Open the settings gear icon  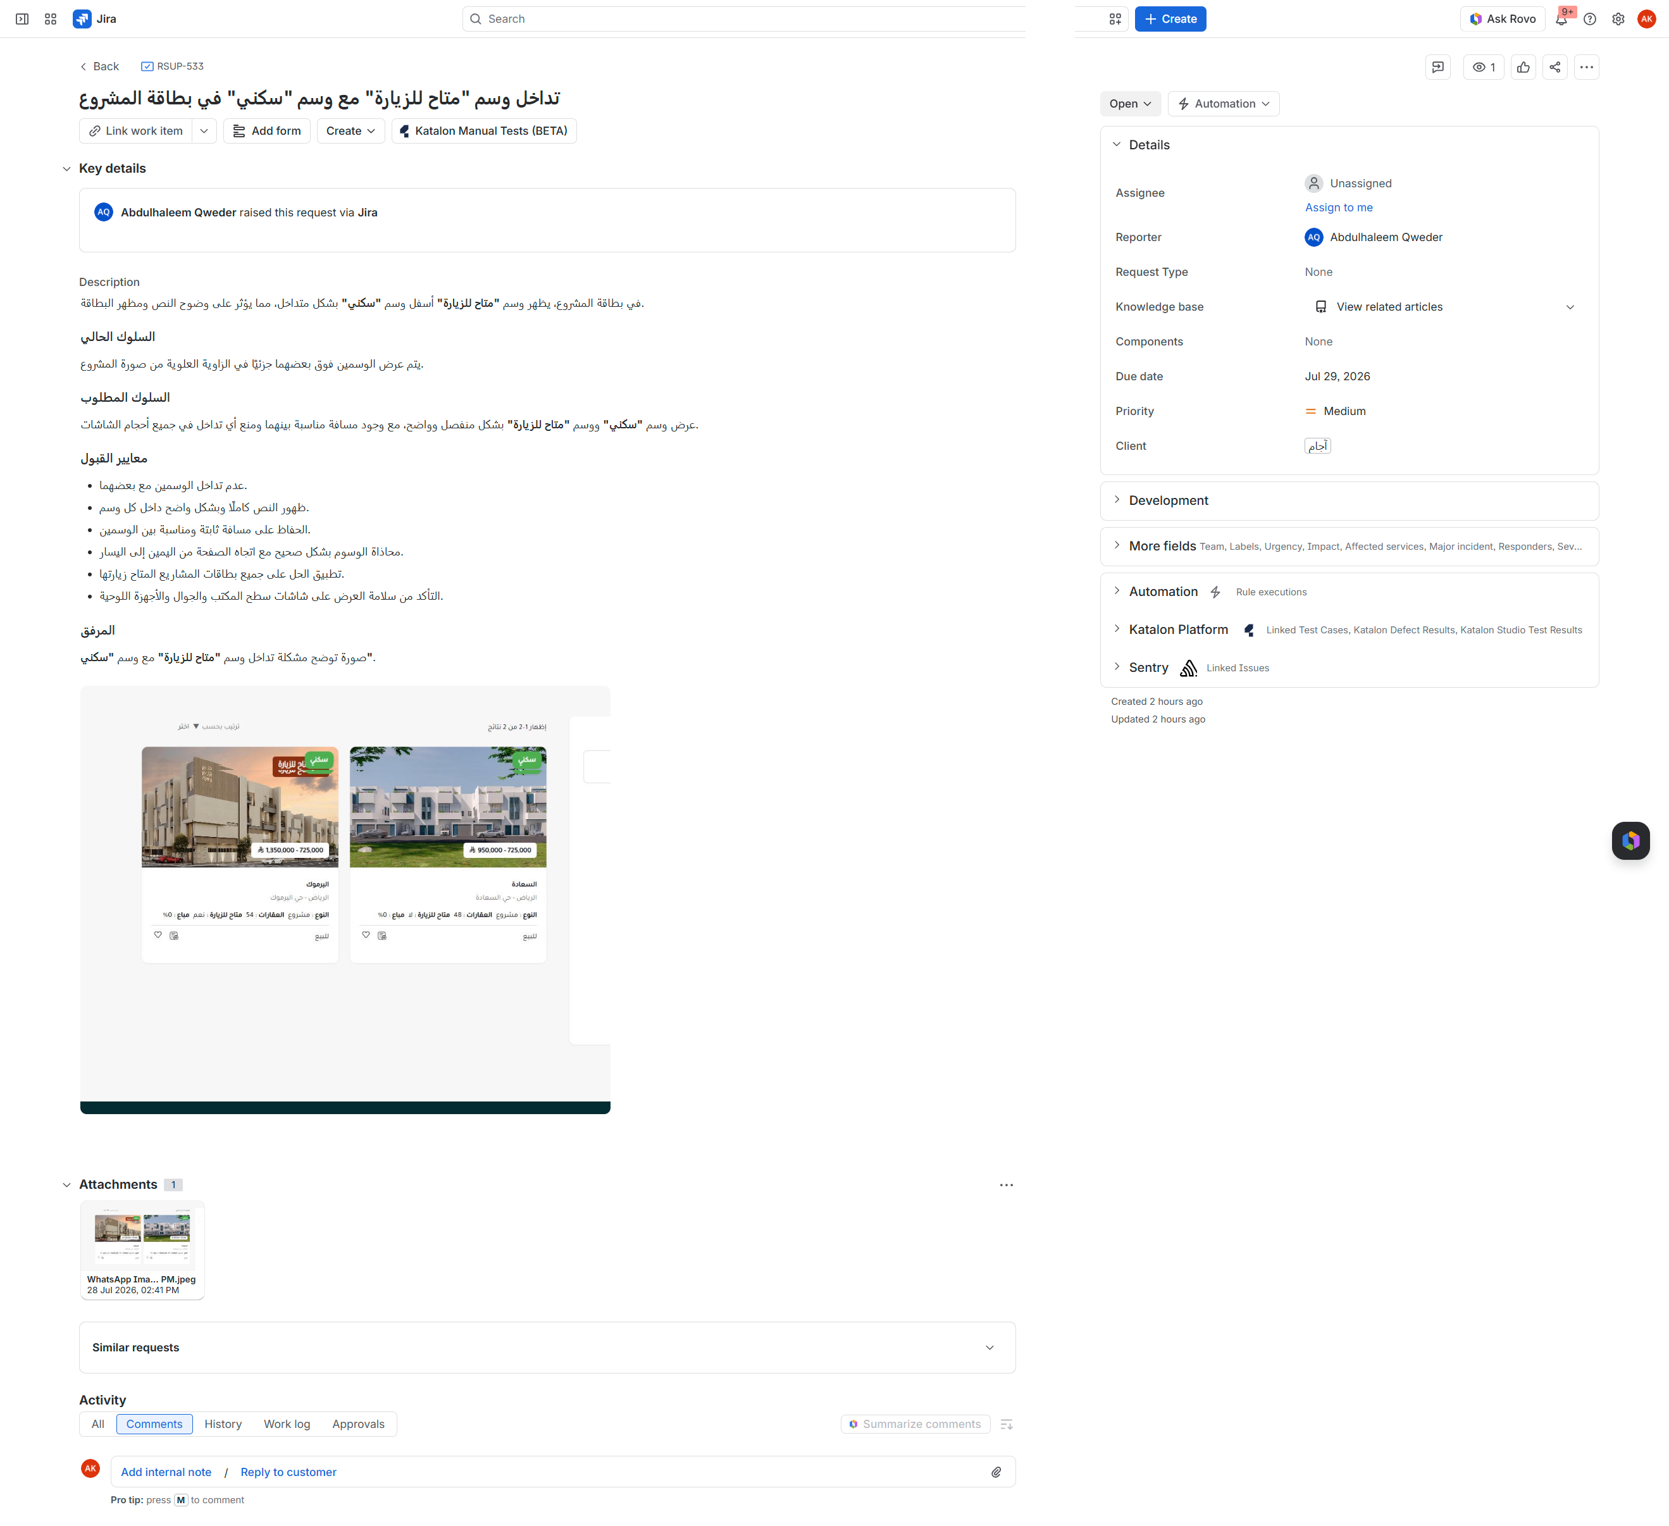click(1618, 19)
